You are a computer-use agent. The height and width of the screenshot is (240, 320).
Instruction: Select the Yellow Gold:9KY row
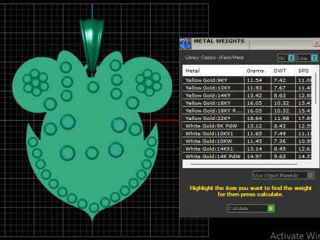(x=247, y=80)
